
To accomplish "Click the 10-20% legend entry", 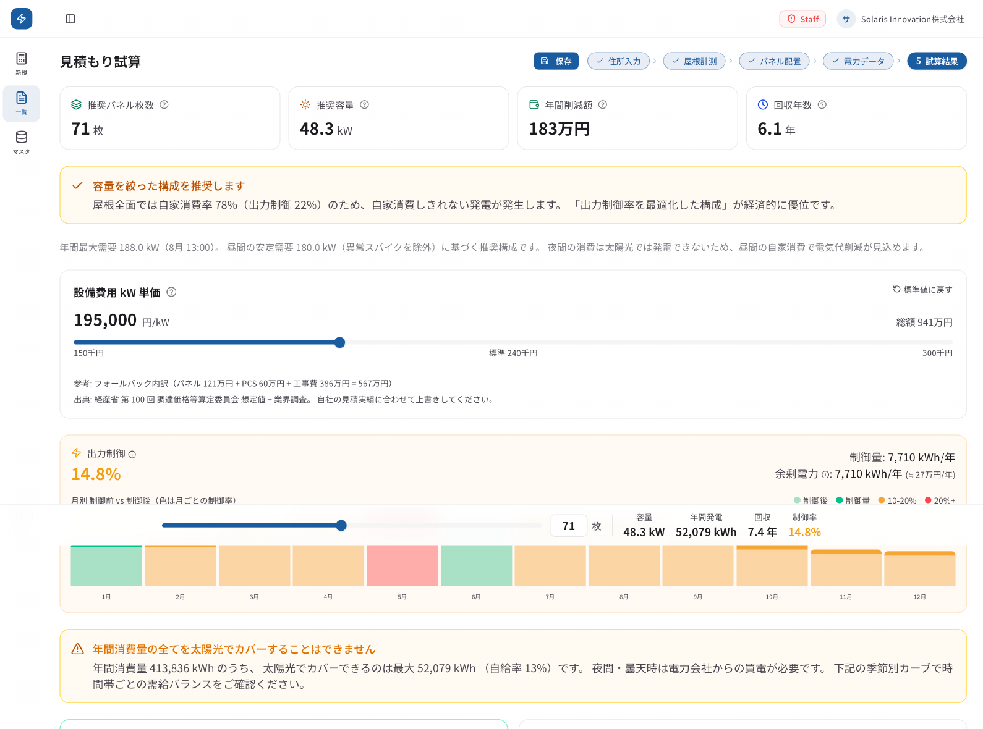I will 898,500.
